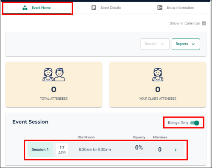Click the Event Details clipboard icon
The height and width of the screenshot is (168, 212).
(x=94, y=8)
